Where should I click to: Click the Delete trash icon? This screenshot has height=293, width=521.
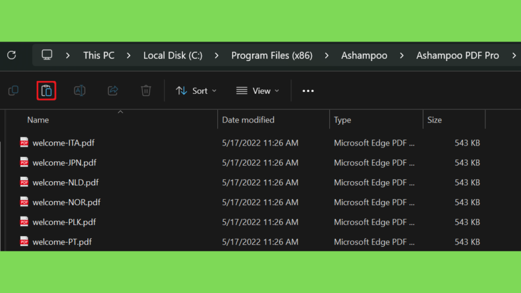pos(146,91)
